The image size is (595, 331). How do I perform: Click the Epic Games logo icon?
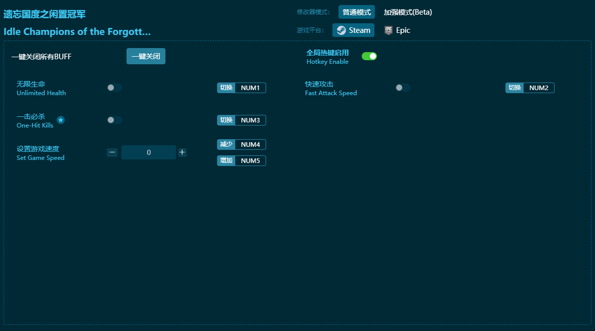tap(388, 30)
